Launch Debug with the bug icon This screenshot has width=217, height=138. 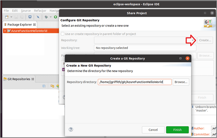click(46, 17)
